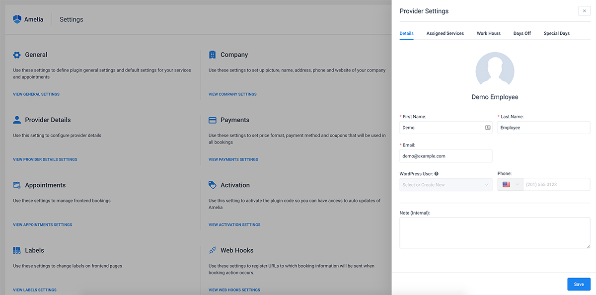Switch to the Special Days tab
This screenshot has height=295, width=596.
556,33
